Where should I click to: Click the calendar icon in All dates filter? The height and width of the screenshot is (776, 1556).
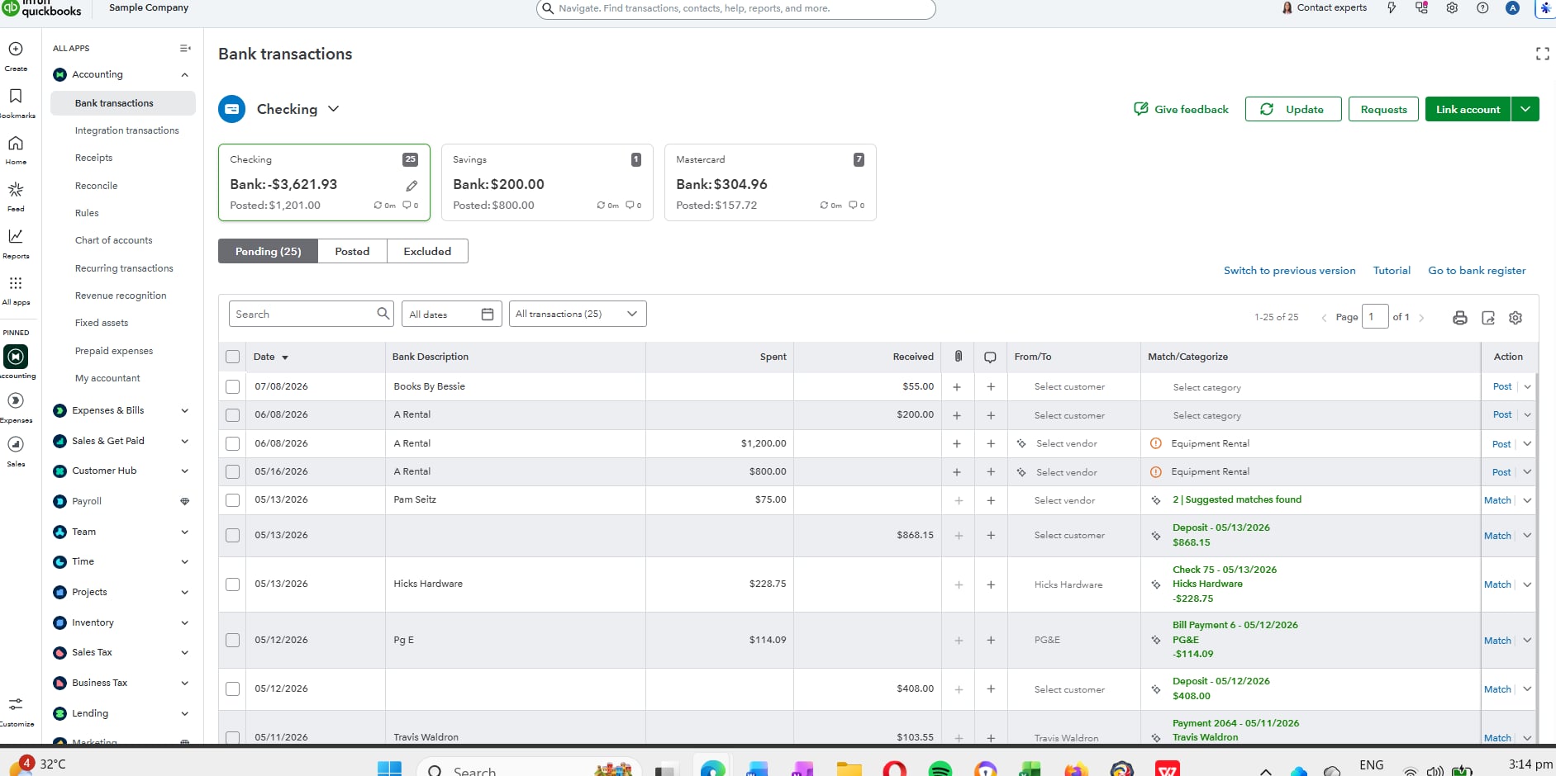coord(488,315)
